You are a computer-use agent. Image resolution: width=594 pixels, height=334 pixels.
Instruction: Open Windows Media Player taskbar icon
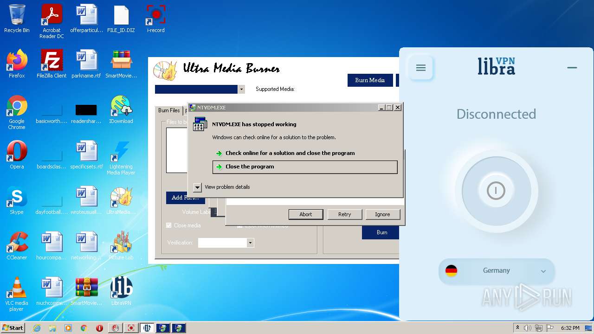(68, 328)
